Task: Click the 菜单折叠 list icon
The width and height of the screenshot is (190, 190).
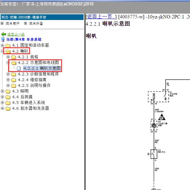Action: tap(25, 23)
